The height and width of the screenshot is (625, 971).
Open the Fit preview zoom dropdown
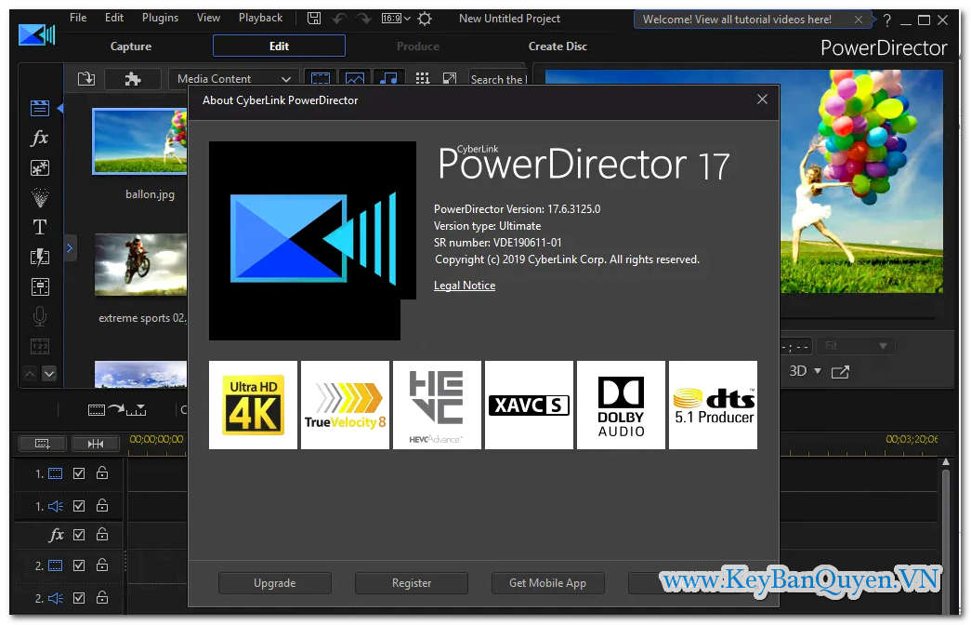click(855, 346)
